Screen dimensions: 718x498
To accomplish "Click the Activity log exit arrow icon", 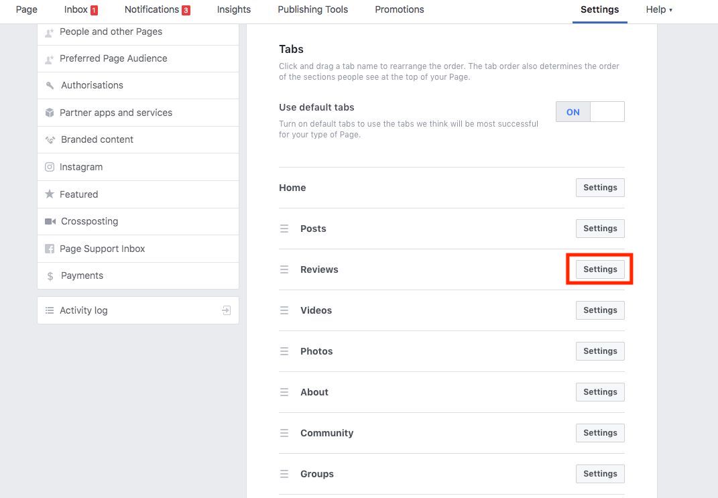I will coord(226,310).
